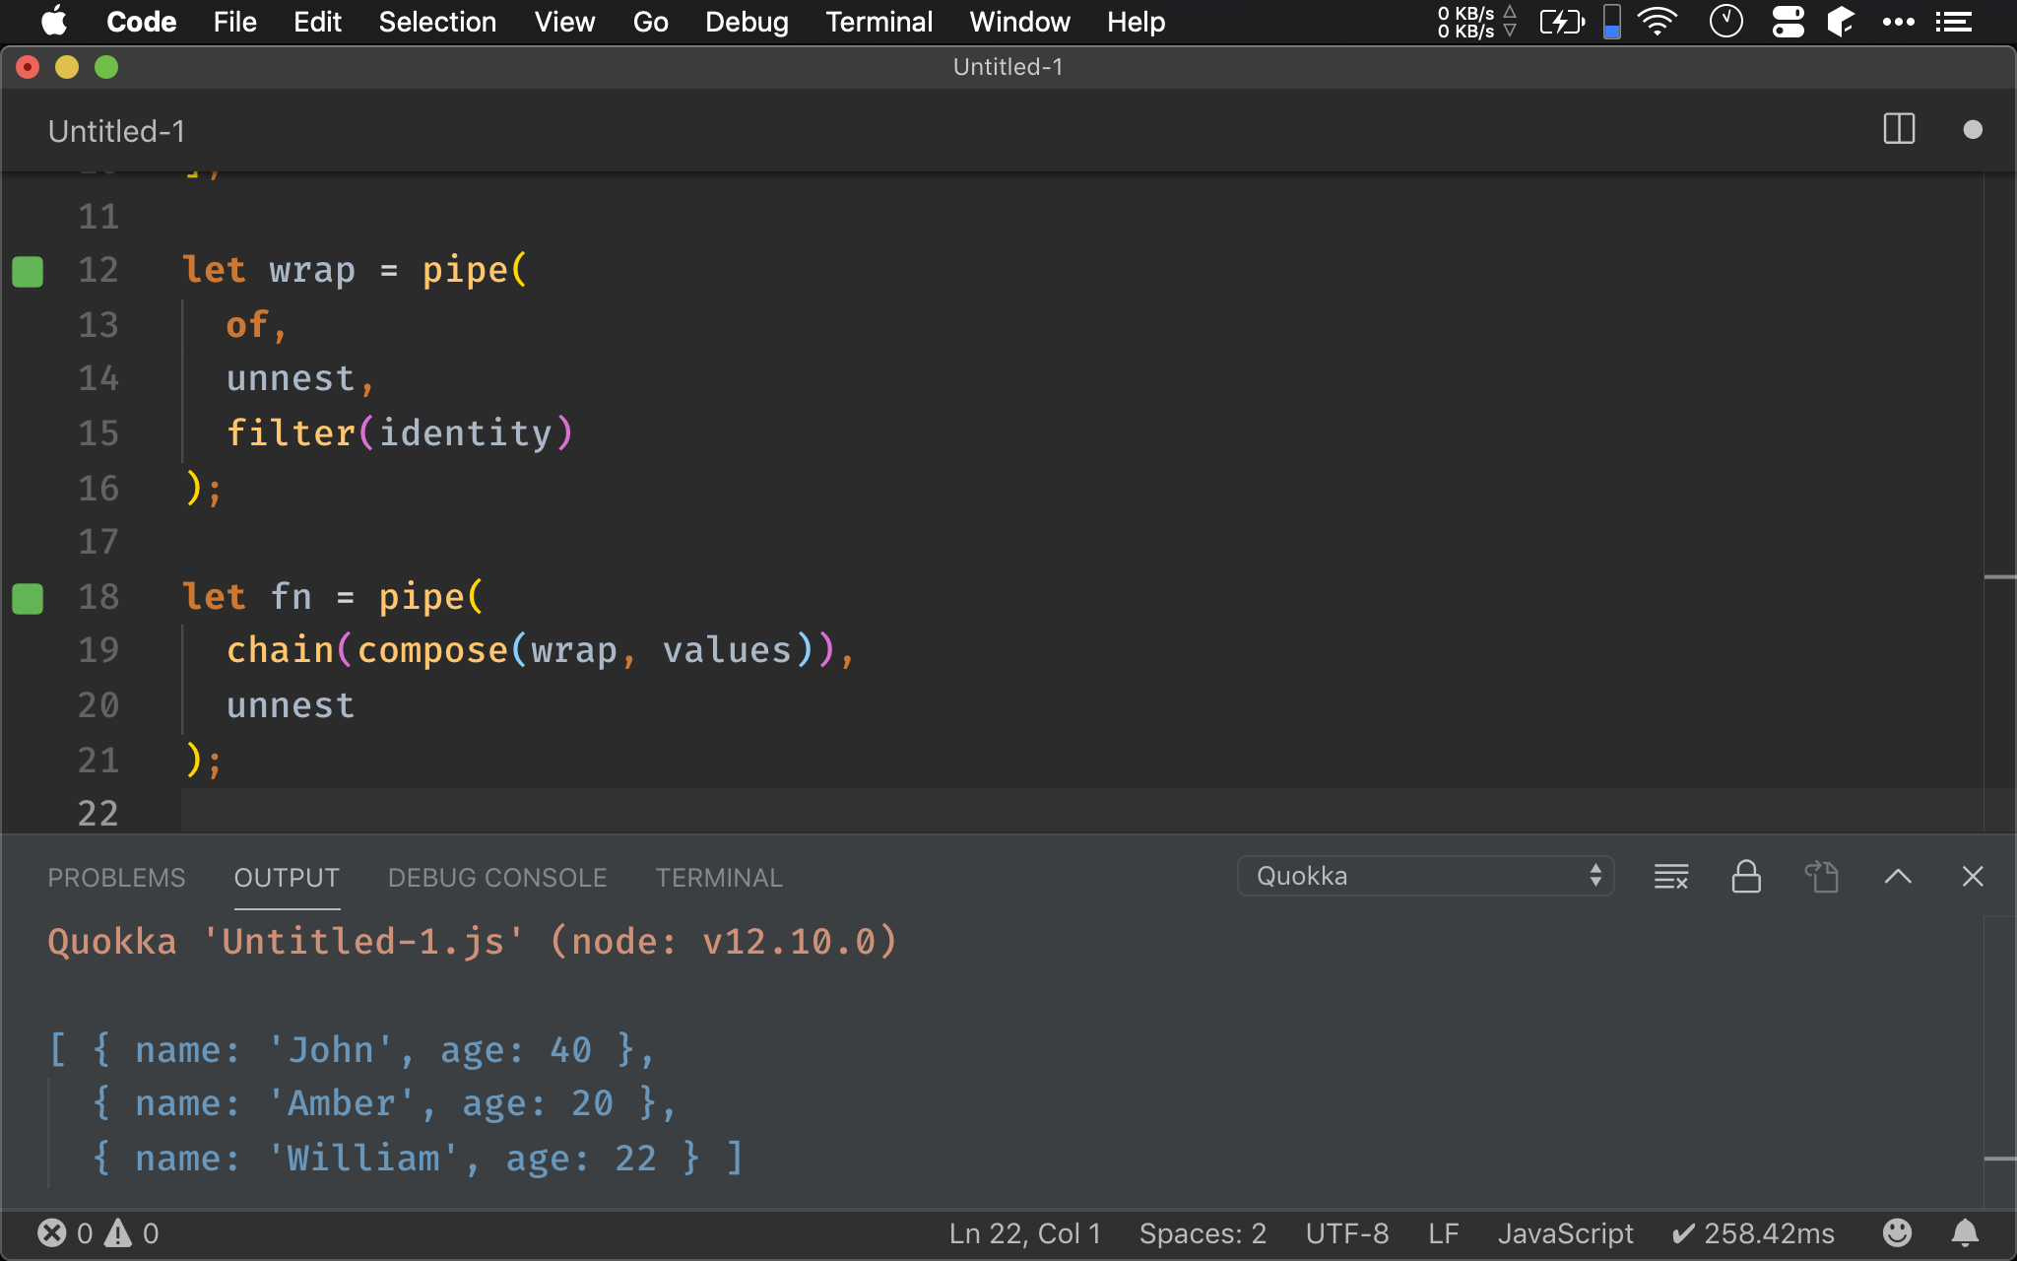The image size is (2017, 1261).
Task: Open the Edit menu
Action: tap(317, 22)
